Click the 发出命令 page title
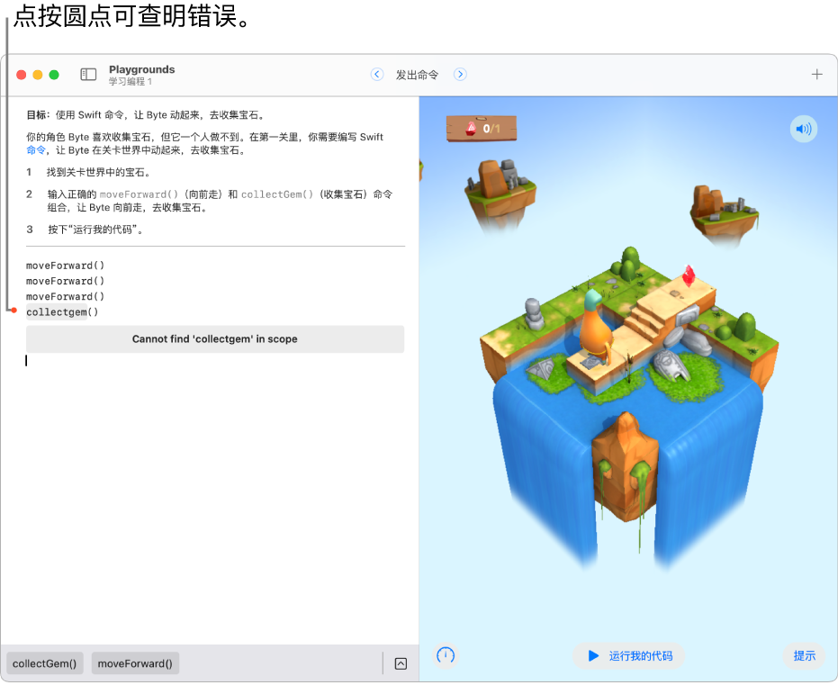838x685 pixels. (x=417, y=75)
